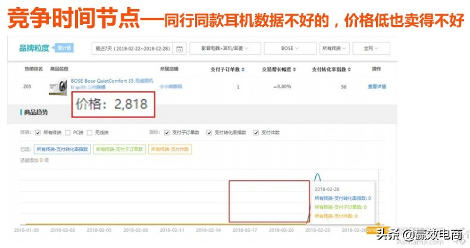Image resolution: width=470 pixels, height=248 pixels.
Task: Sort by 交易增长幅度 arrow icon
Action: coord(294,70)
